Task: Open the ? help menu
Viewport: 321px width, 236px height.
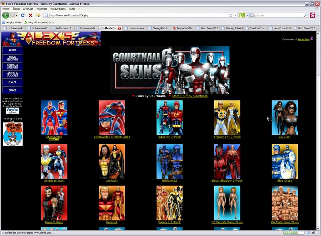Action: click(x=79, y=9)
